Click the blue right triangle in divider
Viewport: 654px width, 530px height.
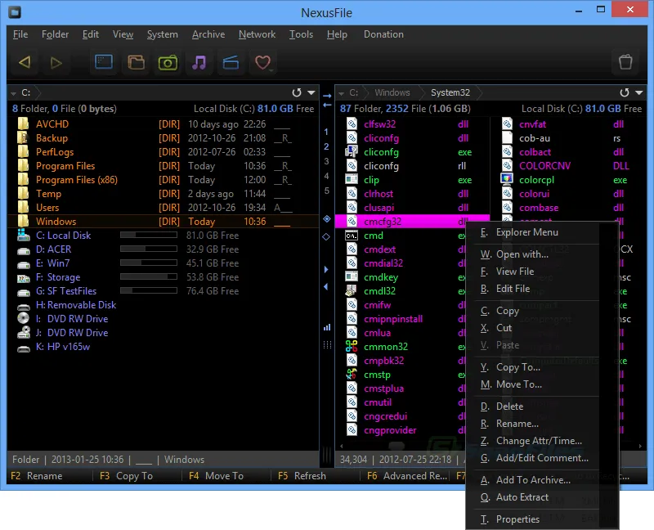coord(326,270)
